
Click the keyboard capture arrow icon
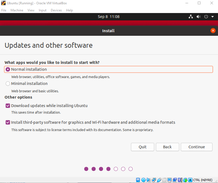(190, 180)
